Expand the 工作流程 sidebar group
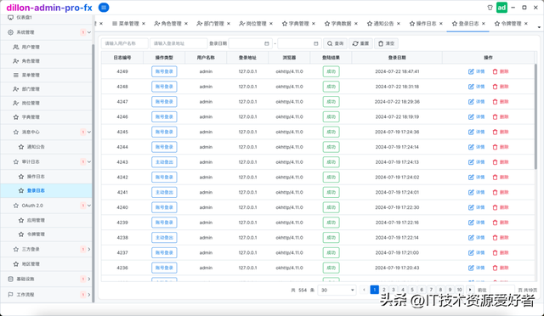 coord(89,295)
